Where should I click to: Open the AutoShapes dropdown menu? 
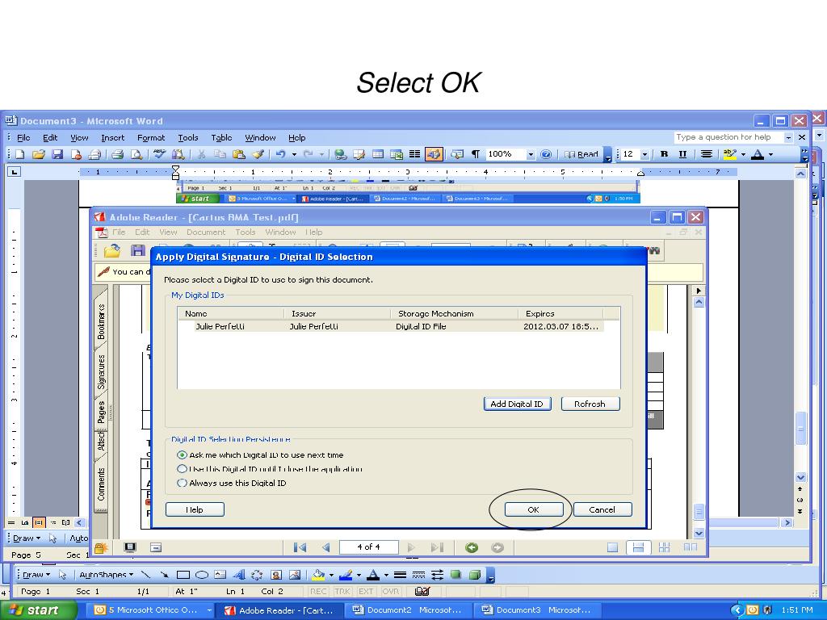(106, 575)
